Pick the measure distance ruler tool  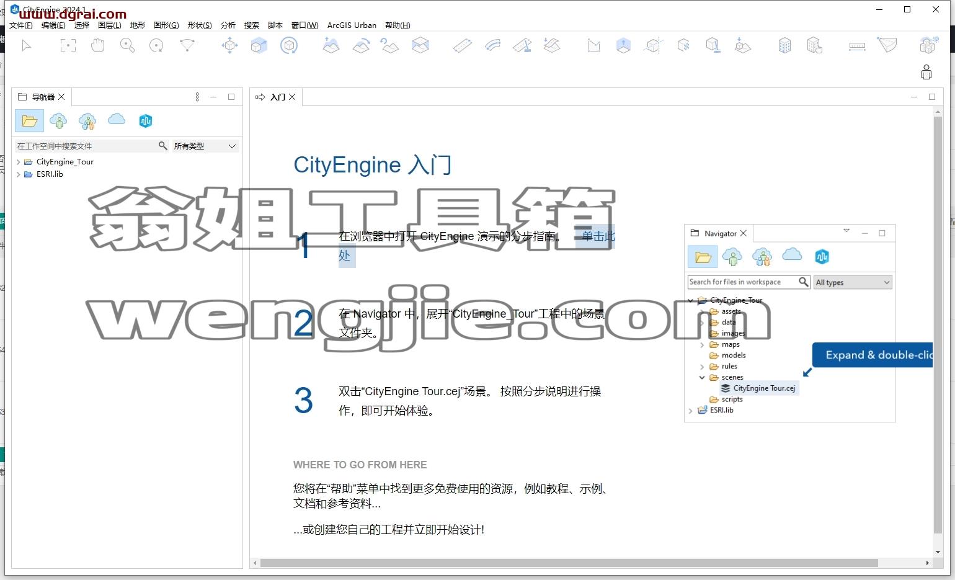[857, 46]
